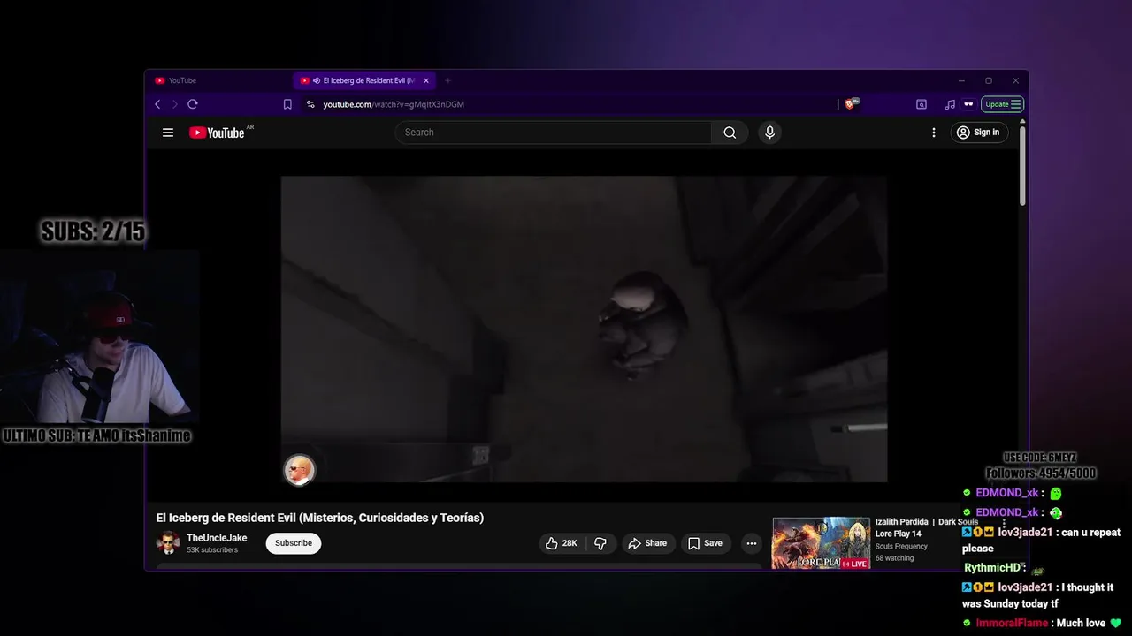The height and width of the screenshot is (636, 1132).
Task: Dislike the video with thumbs down
Action: [600, 543]
